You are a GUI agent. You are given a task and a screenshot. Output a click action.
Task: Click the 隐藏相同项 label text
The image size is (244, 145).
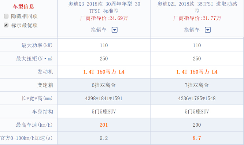(x=24, y=16)
